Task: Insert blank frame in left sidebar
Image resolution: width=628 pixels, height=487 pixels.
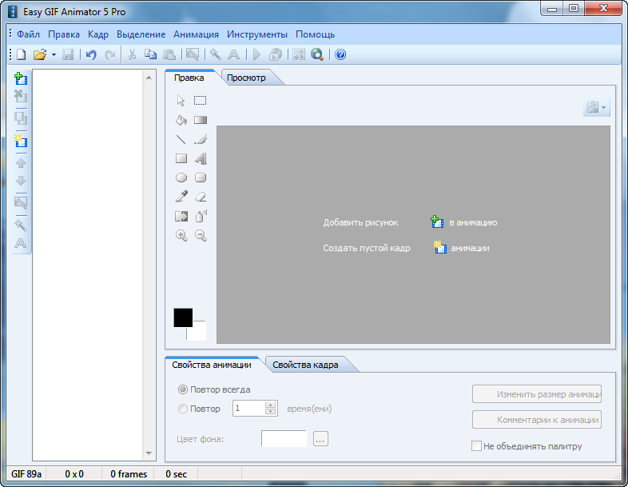Action: [x=21, y=141]
